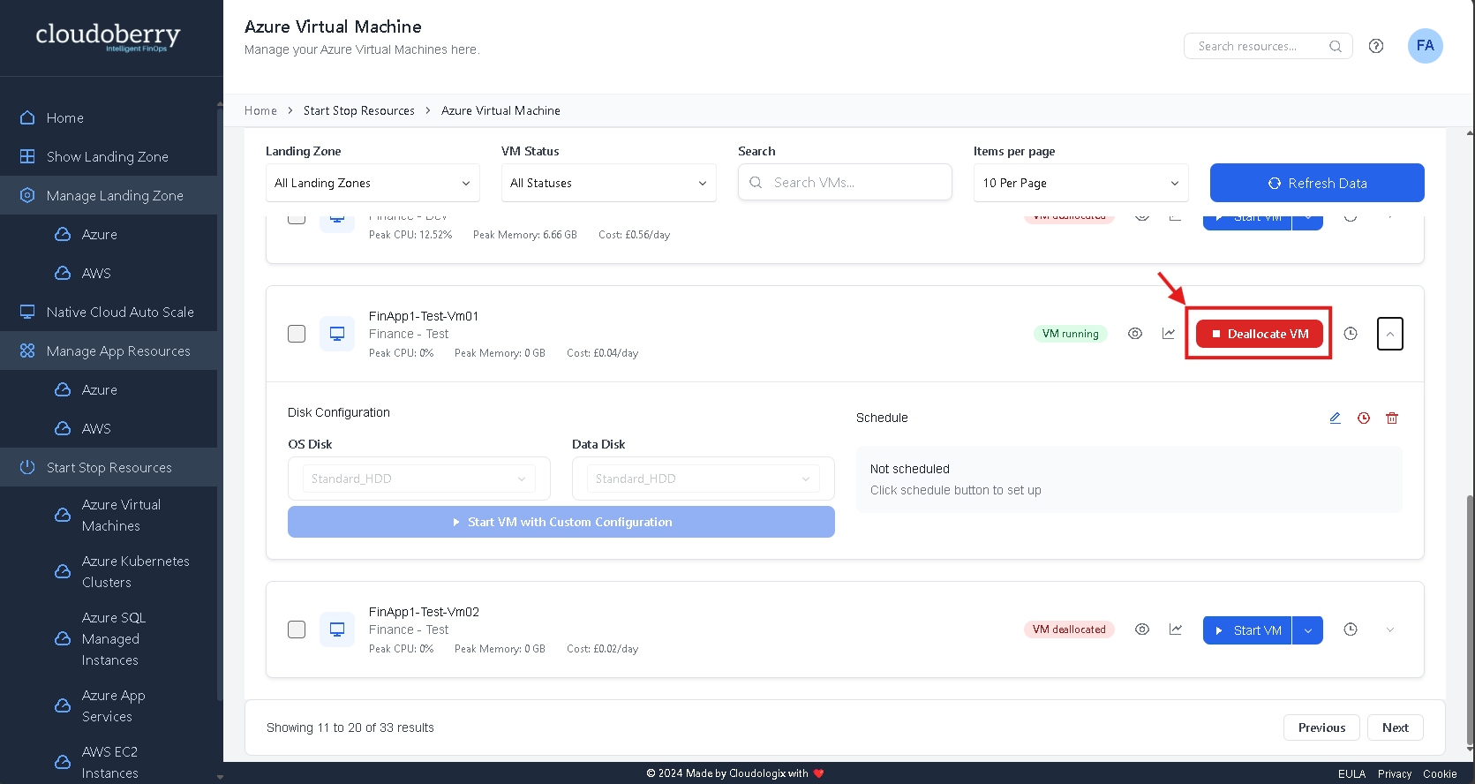The width and height of the screenshot is (1475, 784).
Task: Click the Refresh Data button
Action: 1317,183
